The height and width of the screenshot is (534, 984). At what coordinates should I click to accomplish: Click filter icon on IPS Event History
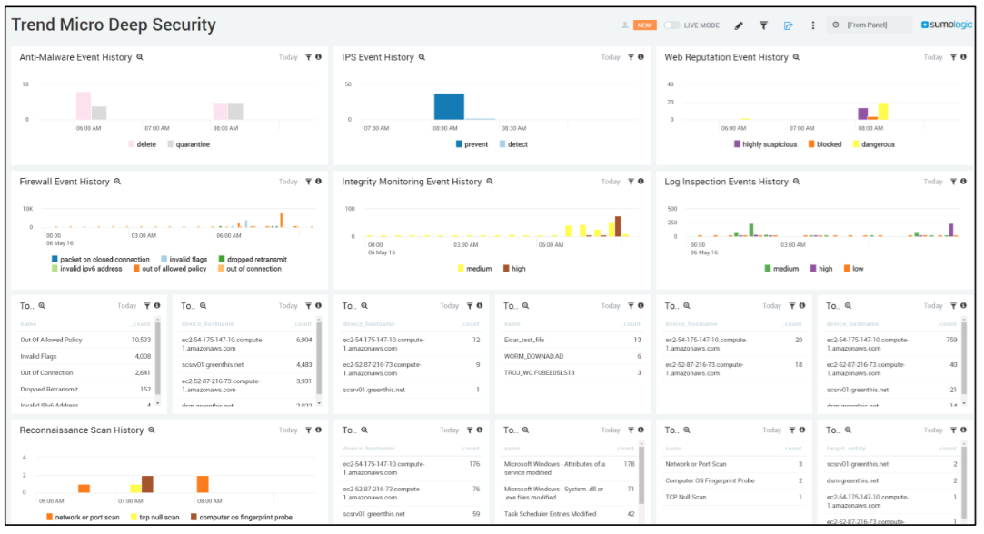tap(631, 57)
